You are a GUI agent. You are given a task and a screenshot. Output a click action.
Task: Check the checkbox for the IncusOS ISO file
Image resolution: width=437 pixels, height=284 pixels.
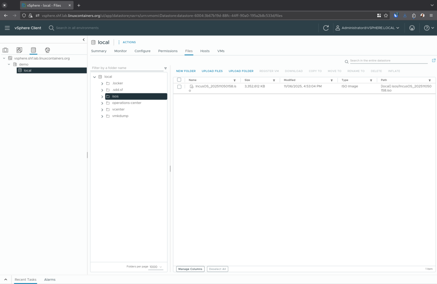point(179,86)
